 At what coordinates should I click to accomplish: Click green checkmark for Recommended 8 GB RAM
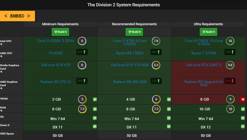[169, 109]
